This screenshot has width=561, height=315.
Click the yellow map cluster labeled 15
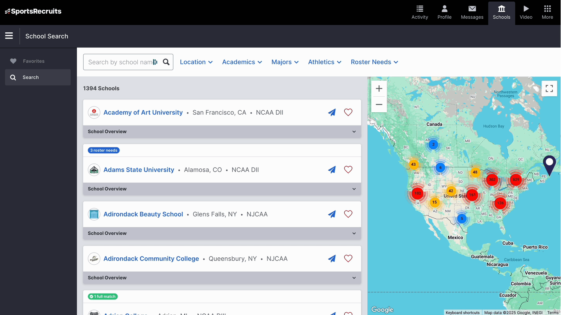(x=435, y=202)
